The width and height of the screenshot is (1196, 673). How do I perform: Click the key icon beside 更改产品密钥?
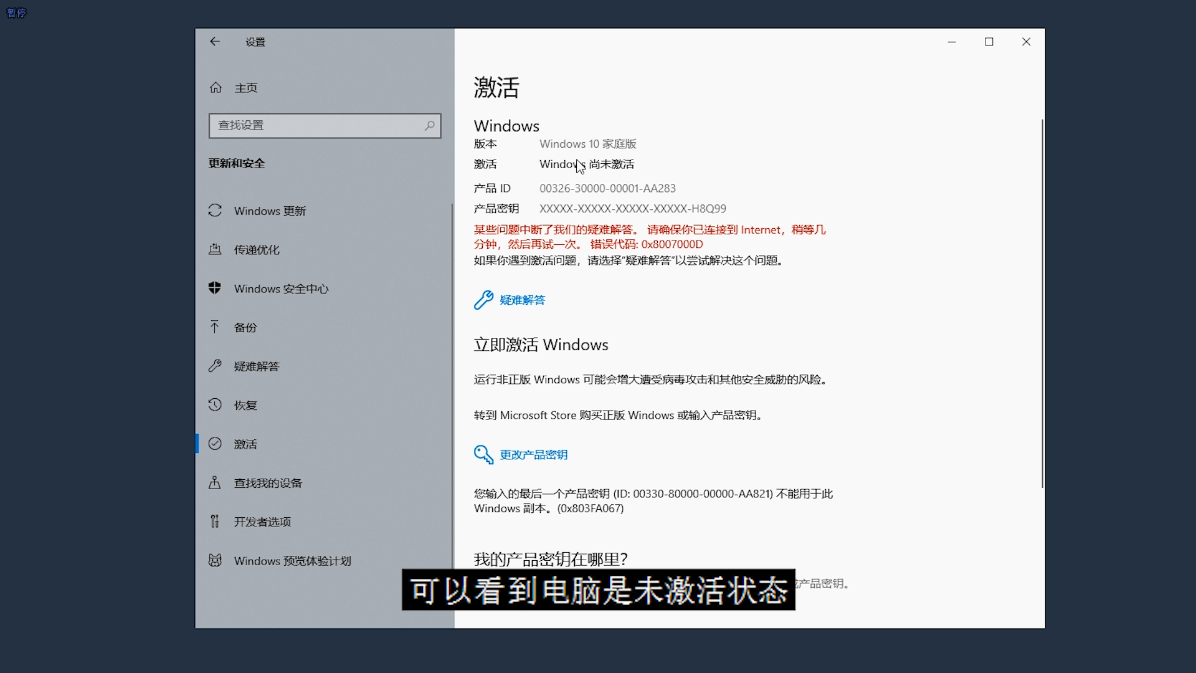(x=483, y=454)
